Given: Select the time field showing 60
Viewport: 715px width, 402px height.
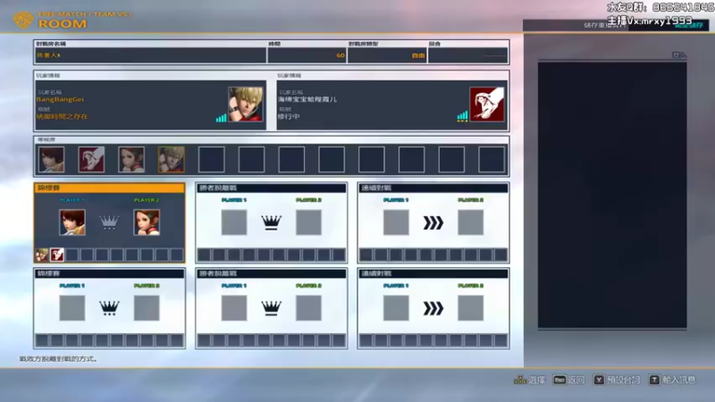Looking at the screenshot, I should tap(307, 55).
